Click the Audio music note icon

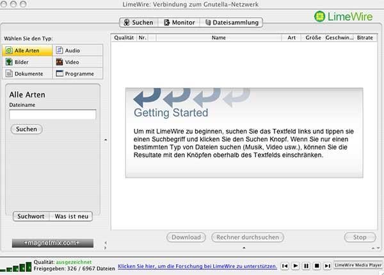coord(60,50)
